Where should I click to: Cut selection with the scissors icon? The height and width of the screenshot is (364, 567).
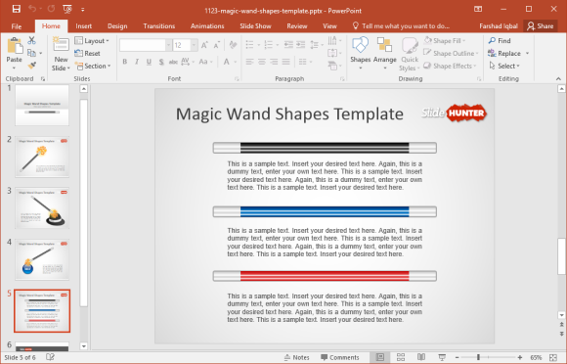(x=32, y=40)
